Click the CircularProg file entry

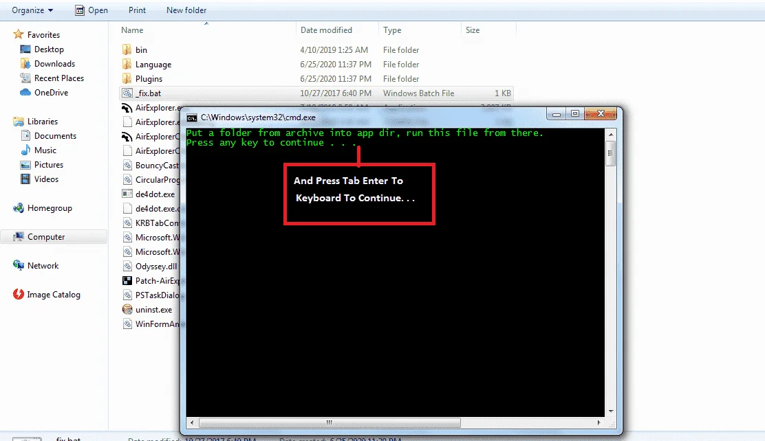[x=157, y=180]
